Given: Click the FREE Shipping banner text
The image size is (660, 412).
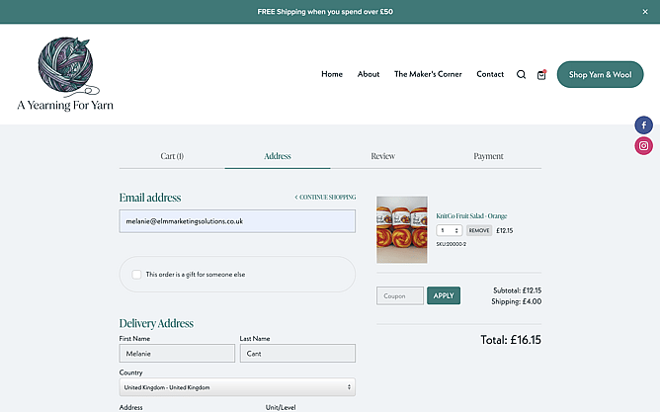Looking at the screenshot, I should 325,12.
